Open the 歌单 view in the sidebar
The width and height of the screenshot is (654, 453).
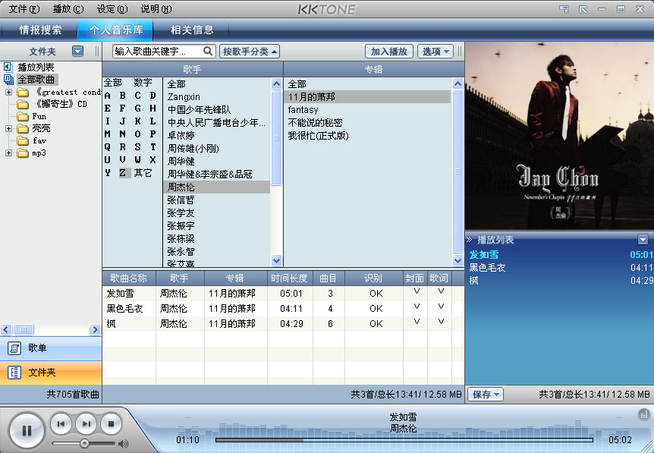coord(51,348)
